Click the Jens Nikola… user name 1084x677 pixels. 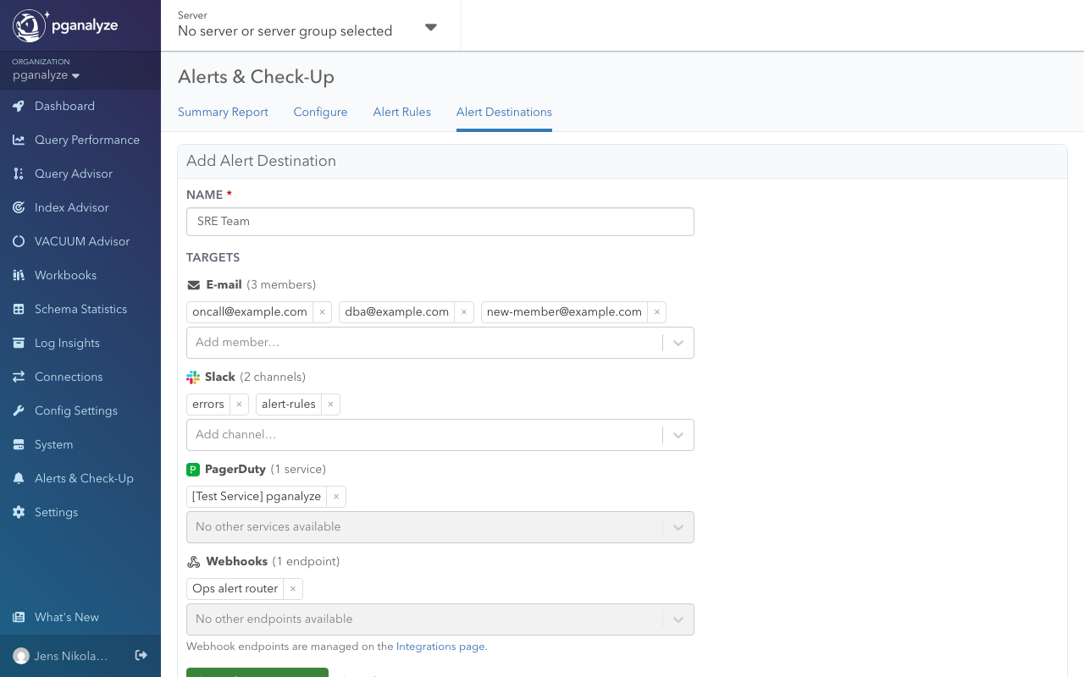pos(71,656)
